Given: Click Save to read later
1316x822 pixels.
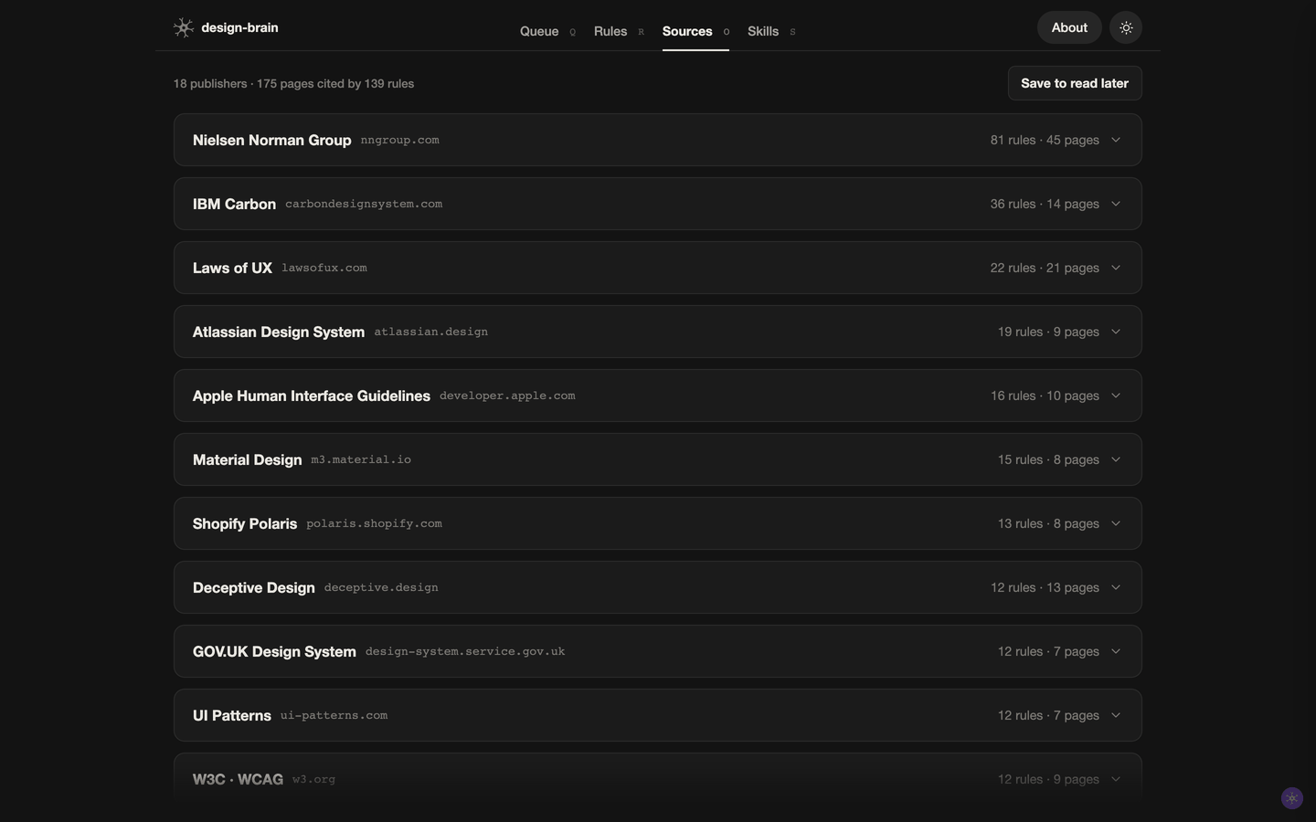Looking at the screenshot, I should (1075, 83).
